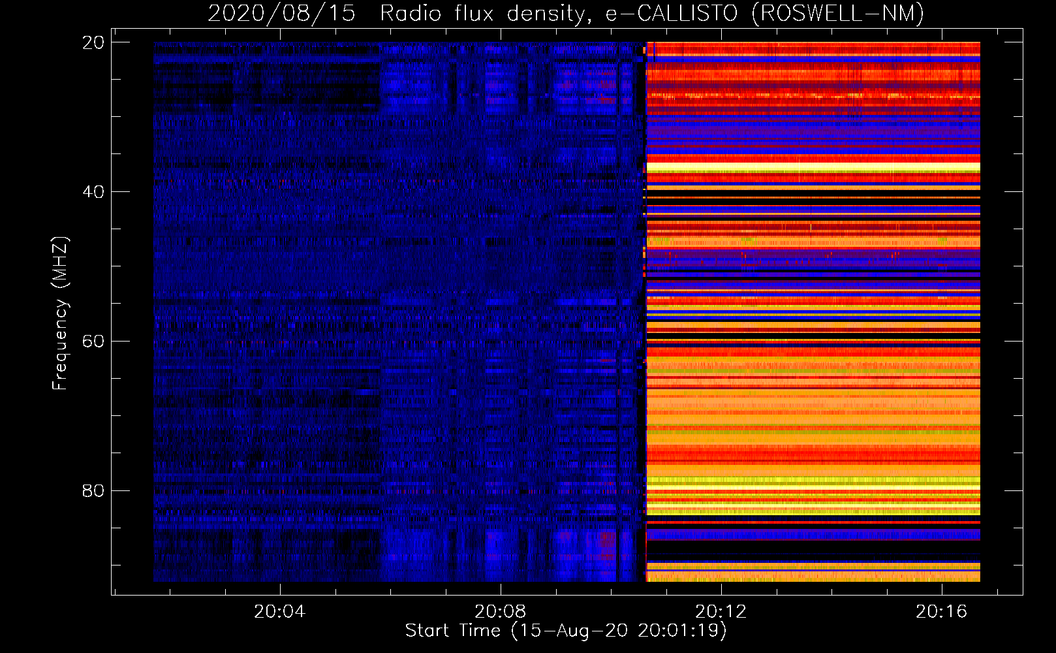Click the 60 frequency tick label
Screen dimensions: 1056x653
pos(93,342)
